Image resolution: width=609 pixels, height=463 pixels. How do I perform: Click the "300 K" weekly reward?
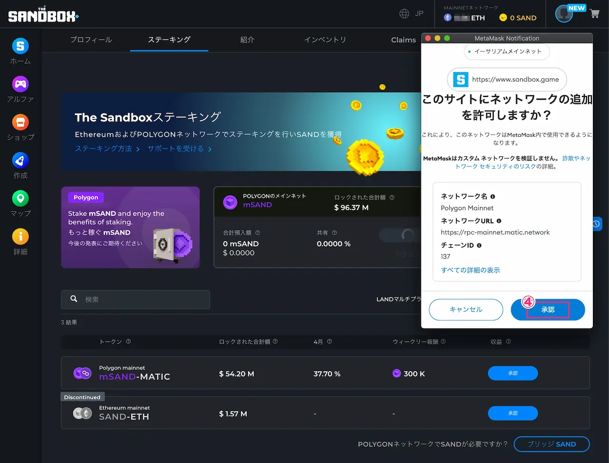tap(414, 374)
